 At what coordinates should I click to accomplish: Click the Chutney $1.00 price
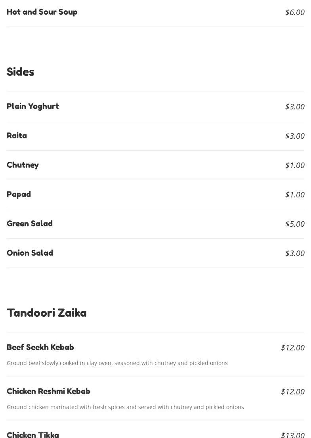click(295, 165)
